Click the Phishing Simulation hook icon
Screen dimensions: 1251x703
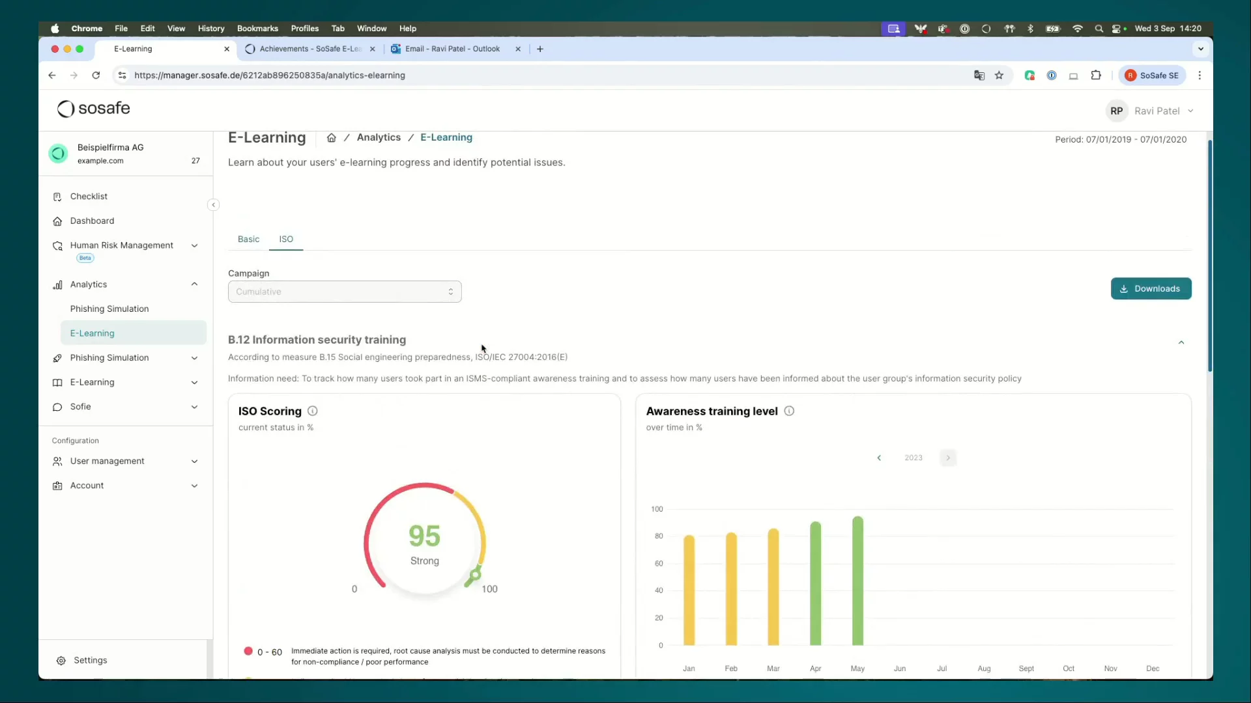pyautogui.click(x=57, y=358)
